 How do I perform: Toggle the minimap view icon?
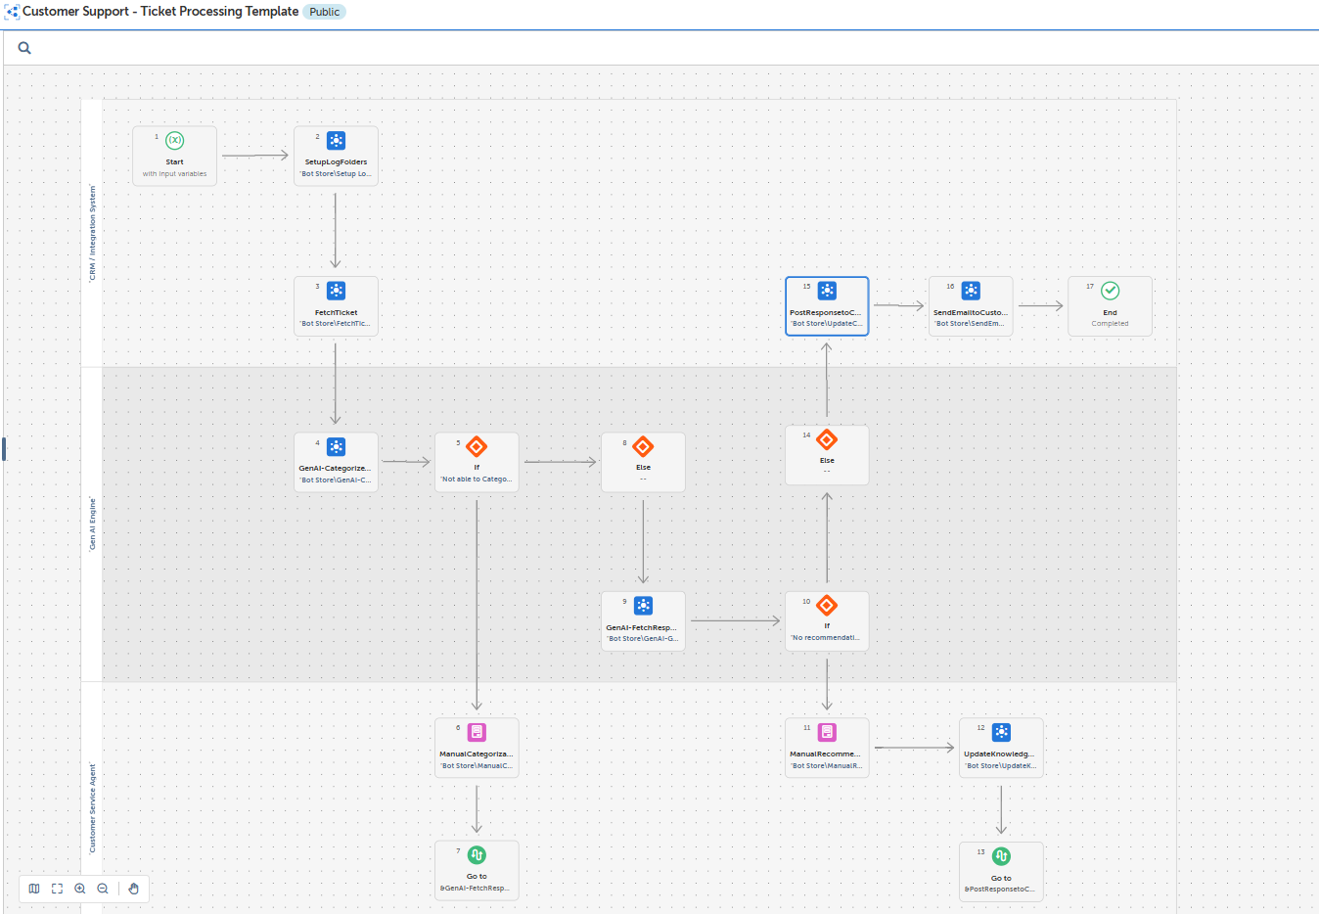click(x=34, y=889)
